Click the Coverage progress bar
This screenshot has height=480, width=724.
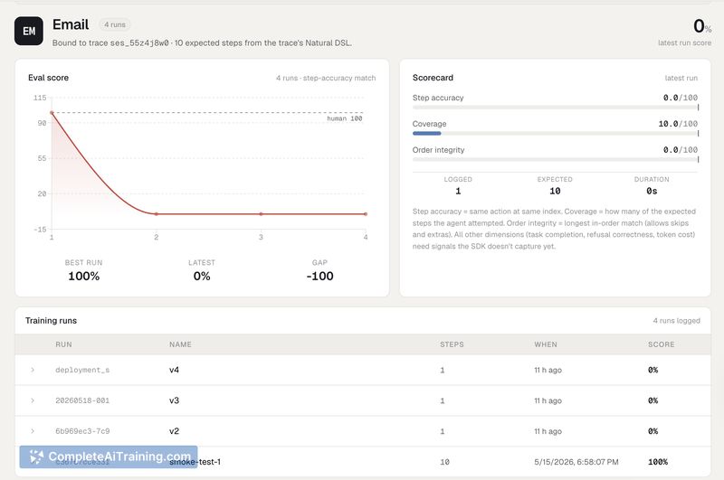point(555,133)
